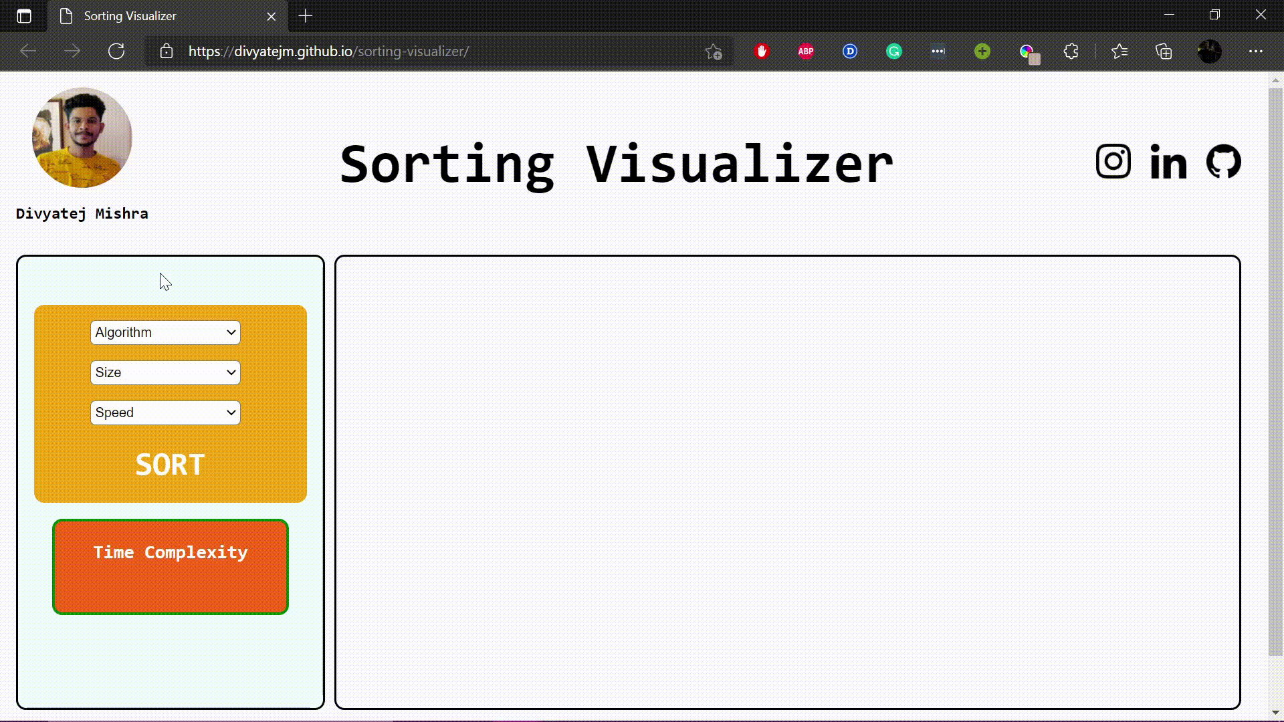This screenshot has height=722, width=1284.
Task: Click the red hand blocker extension icon
Action: pyautogui.click(x=761, y=51)
